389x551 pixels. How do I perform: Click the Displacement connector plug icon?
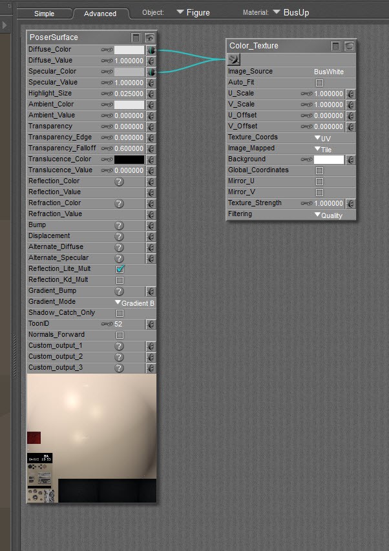point(151,236)
